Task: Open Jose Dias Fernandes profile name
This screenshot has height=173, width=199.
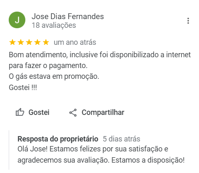Action: 68,17
